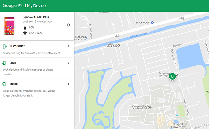Click the Bangchak map label
The image size is (209, 129).
[x=80, y=37]
